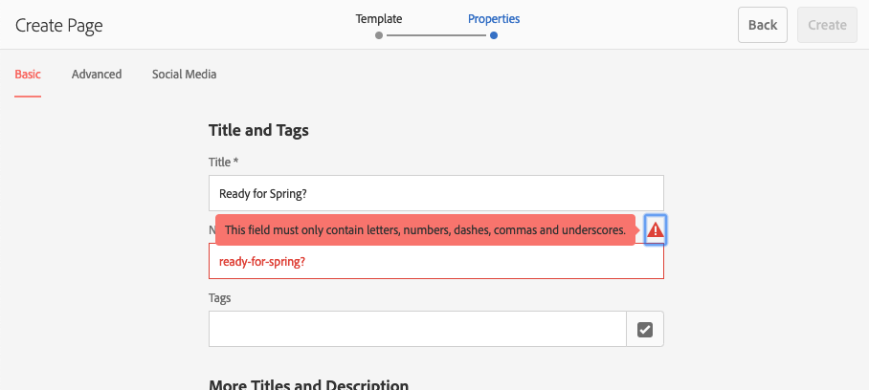Click the Template step dot in the wizard

pos(379,35)
